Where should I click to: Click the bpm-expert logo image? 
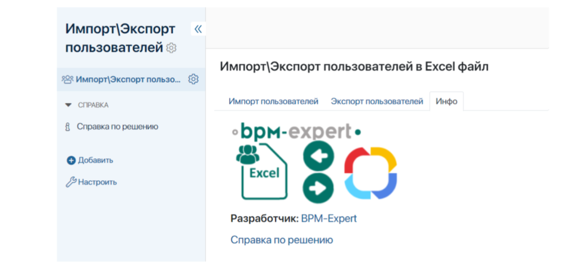point(296,131)
